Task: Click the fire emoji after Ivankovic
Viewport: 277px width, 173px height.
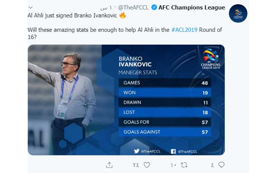Action: click(x=123, y=15)
